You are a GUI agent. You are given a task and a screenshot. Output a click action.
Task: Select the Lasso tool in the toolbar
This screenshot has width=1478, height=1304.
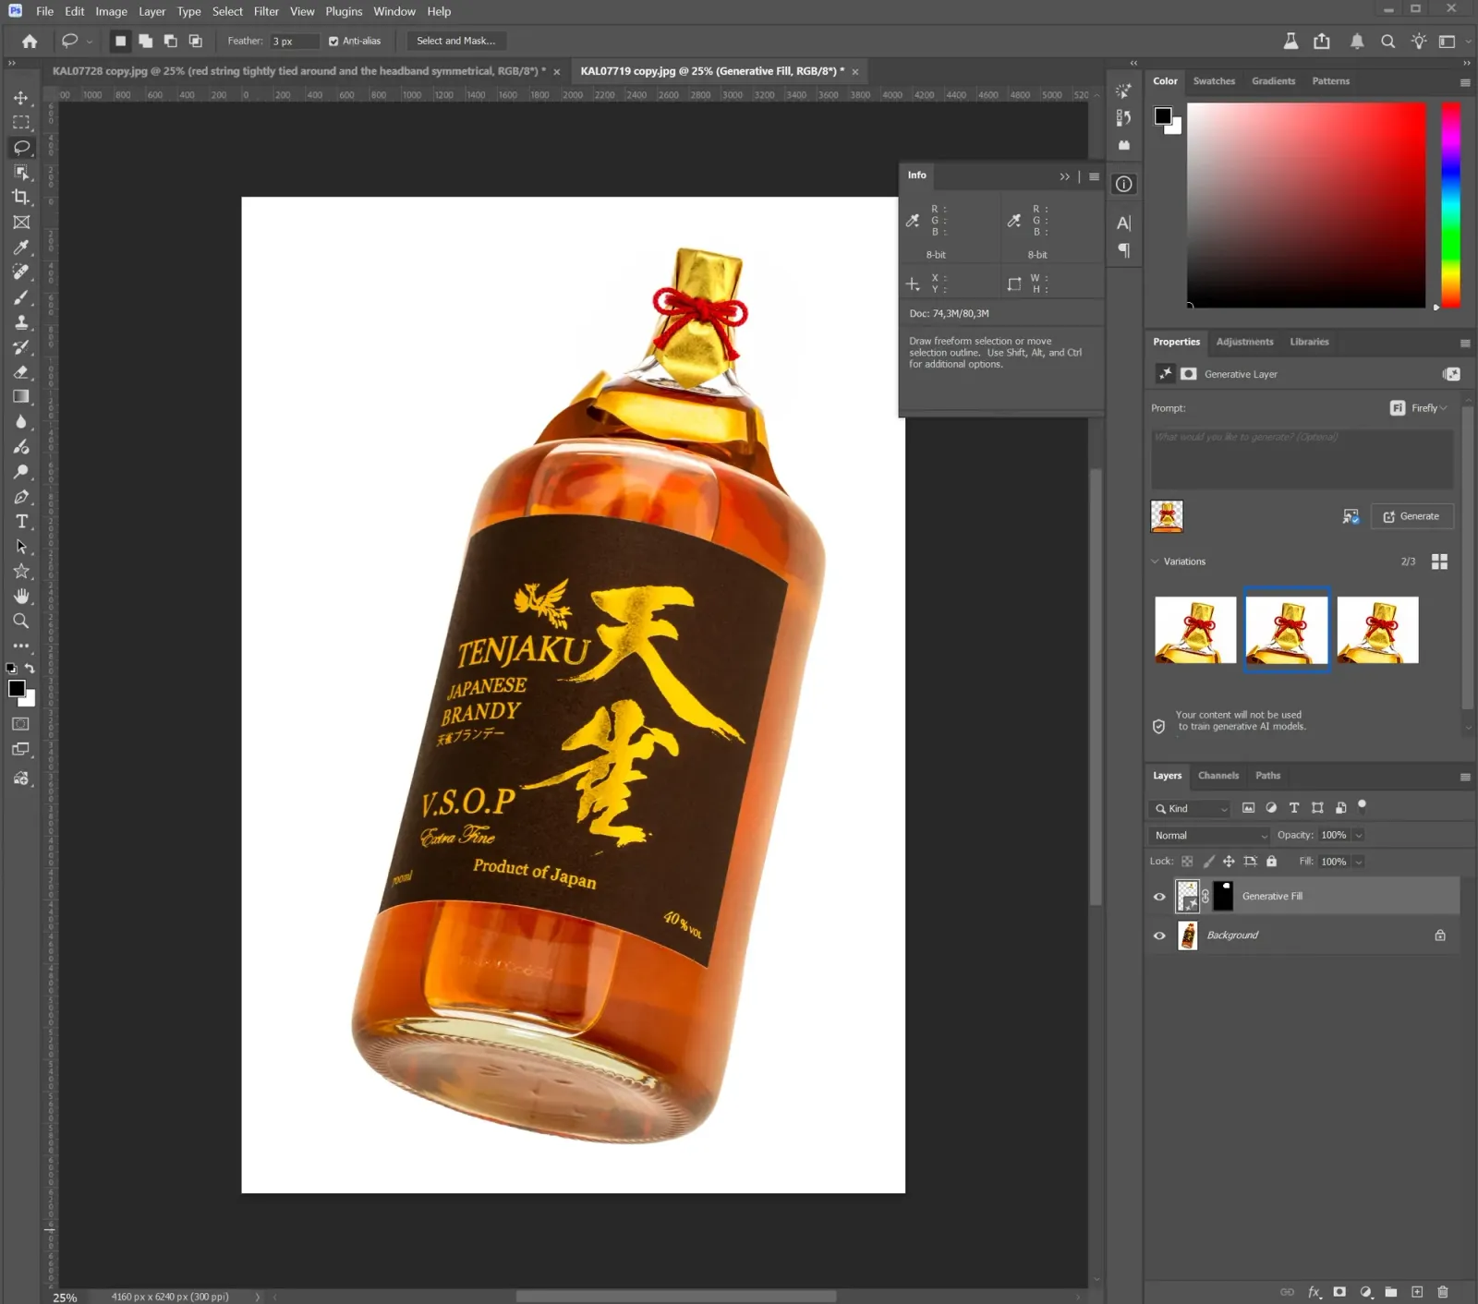[x=20, y=148]
